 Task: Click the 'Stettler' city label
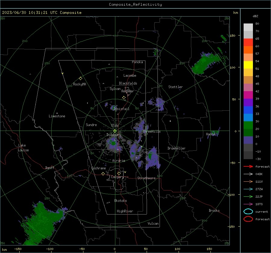(176, 87)
